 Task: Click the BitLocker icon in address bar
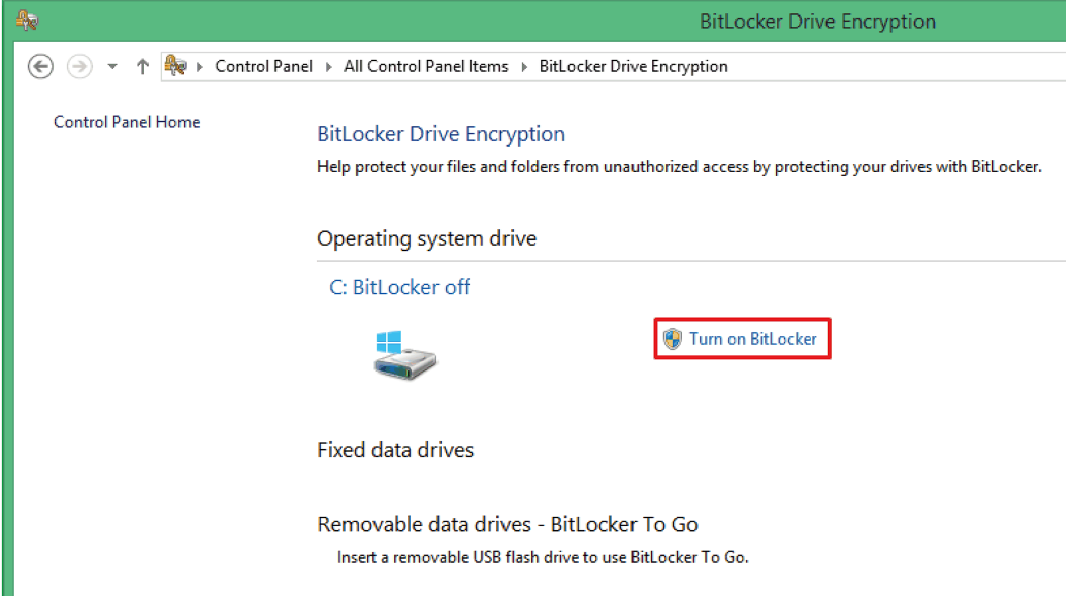pos(175,66)
